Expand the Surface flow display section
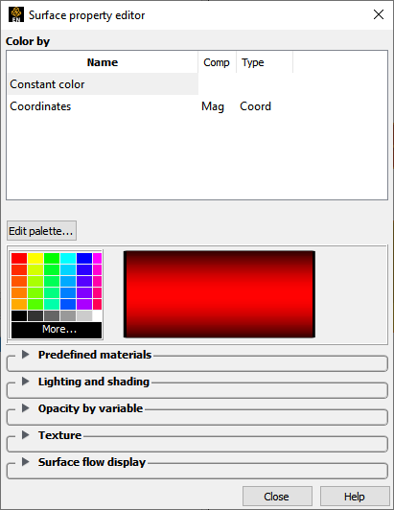The height and width of the screenshot is (510, 394). point(25,462)
